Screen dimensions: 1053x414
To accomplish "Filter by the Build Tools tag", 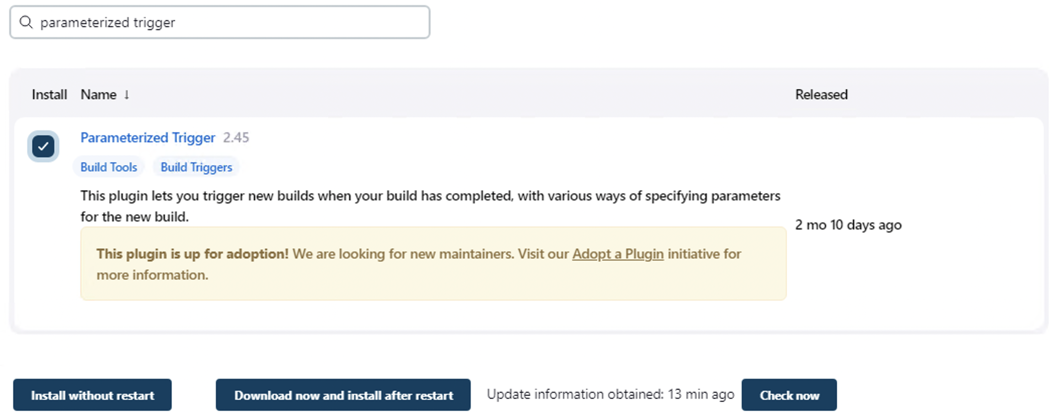I will tap(108, 167).
